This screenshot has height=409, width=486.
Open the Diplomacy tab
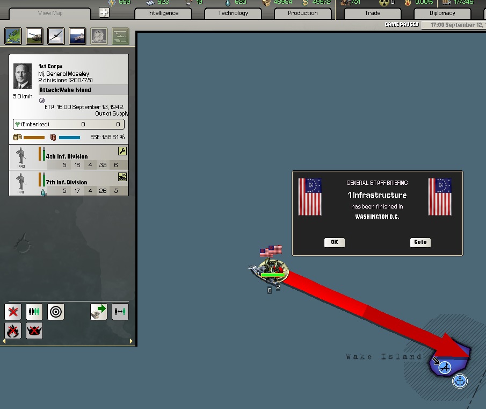tap(442, 13)
